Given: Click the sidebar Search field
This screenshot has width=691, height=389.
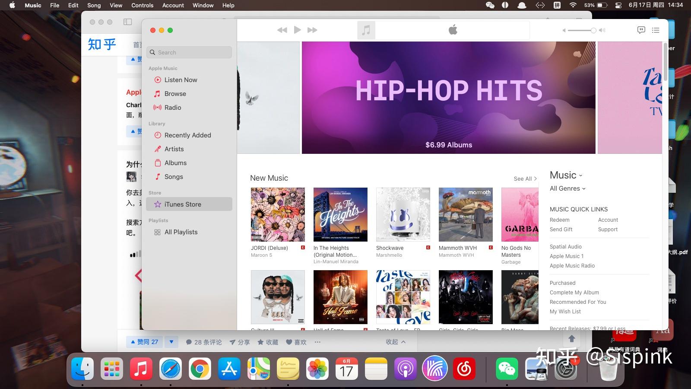Looking at the screenshot, I should click(189, 52).
